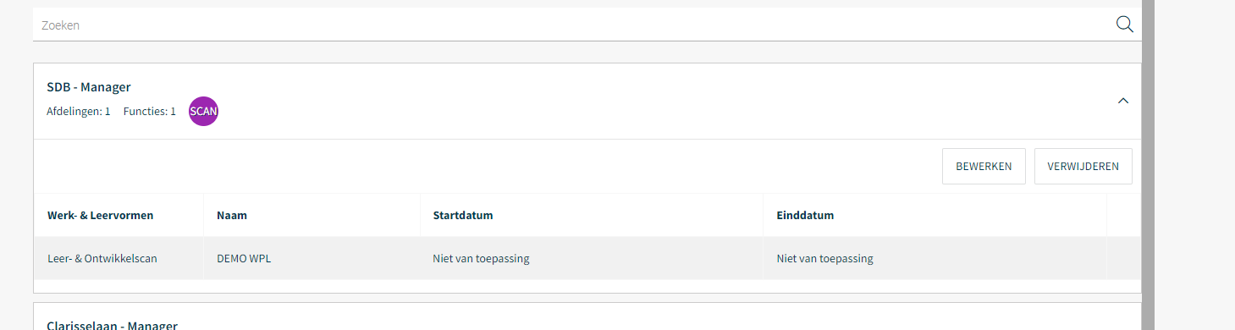Click the BEWERKEN button
This screenshot has height=330, width=1235.
click(984, 166)
